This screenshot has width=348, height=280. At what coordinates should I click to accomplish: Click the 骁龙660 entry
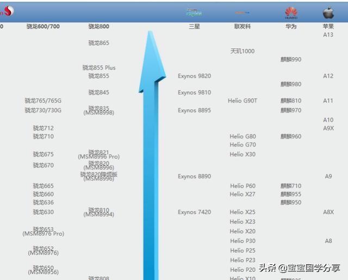[43, 194]
